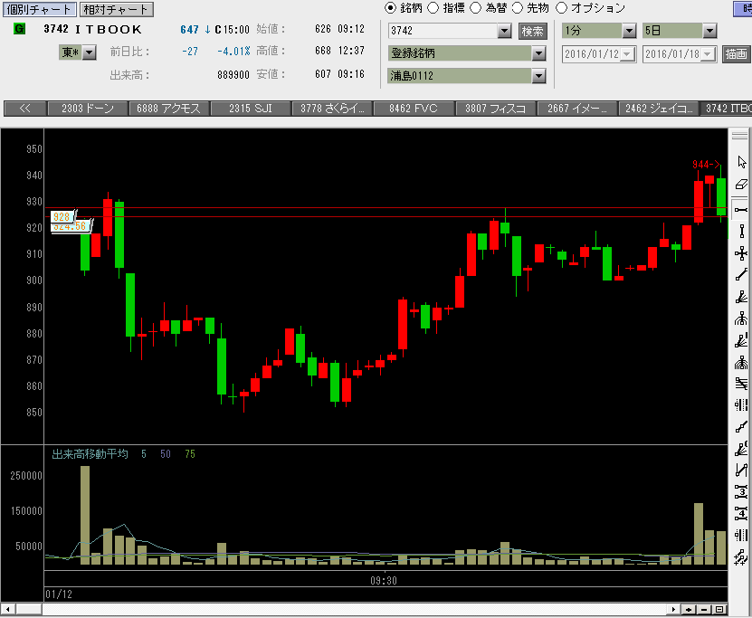This screenshot has height=618, width=752.
Task: Select the second fan lines tool with bar
Action: [x=741, y=340]
